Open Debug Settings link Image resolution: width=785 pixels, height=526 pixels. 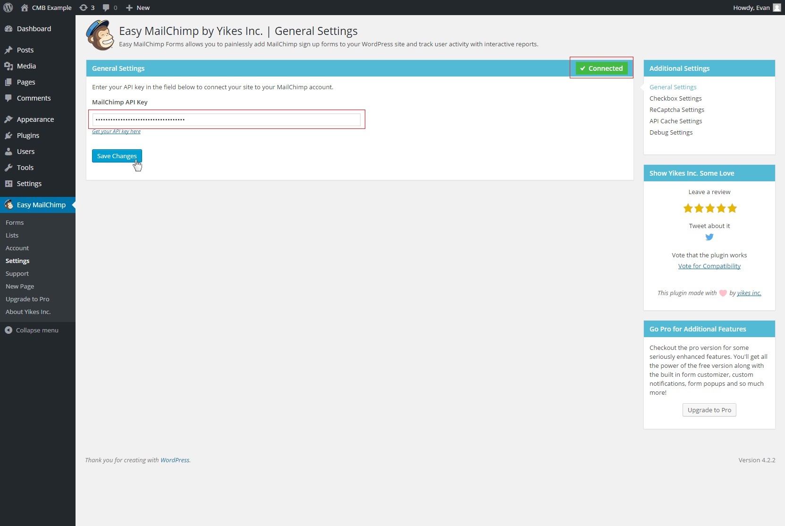671,132
